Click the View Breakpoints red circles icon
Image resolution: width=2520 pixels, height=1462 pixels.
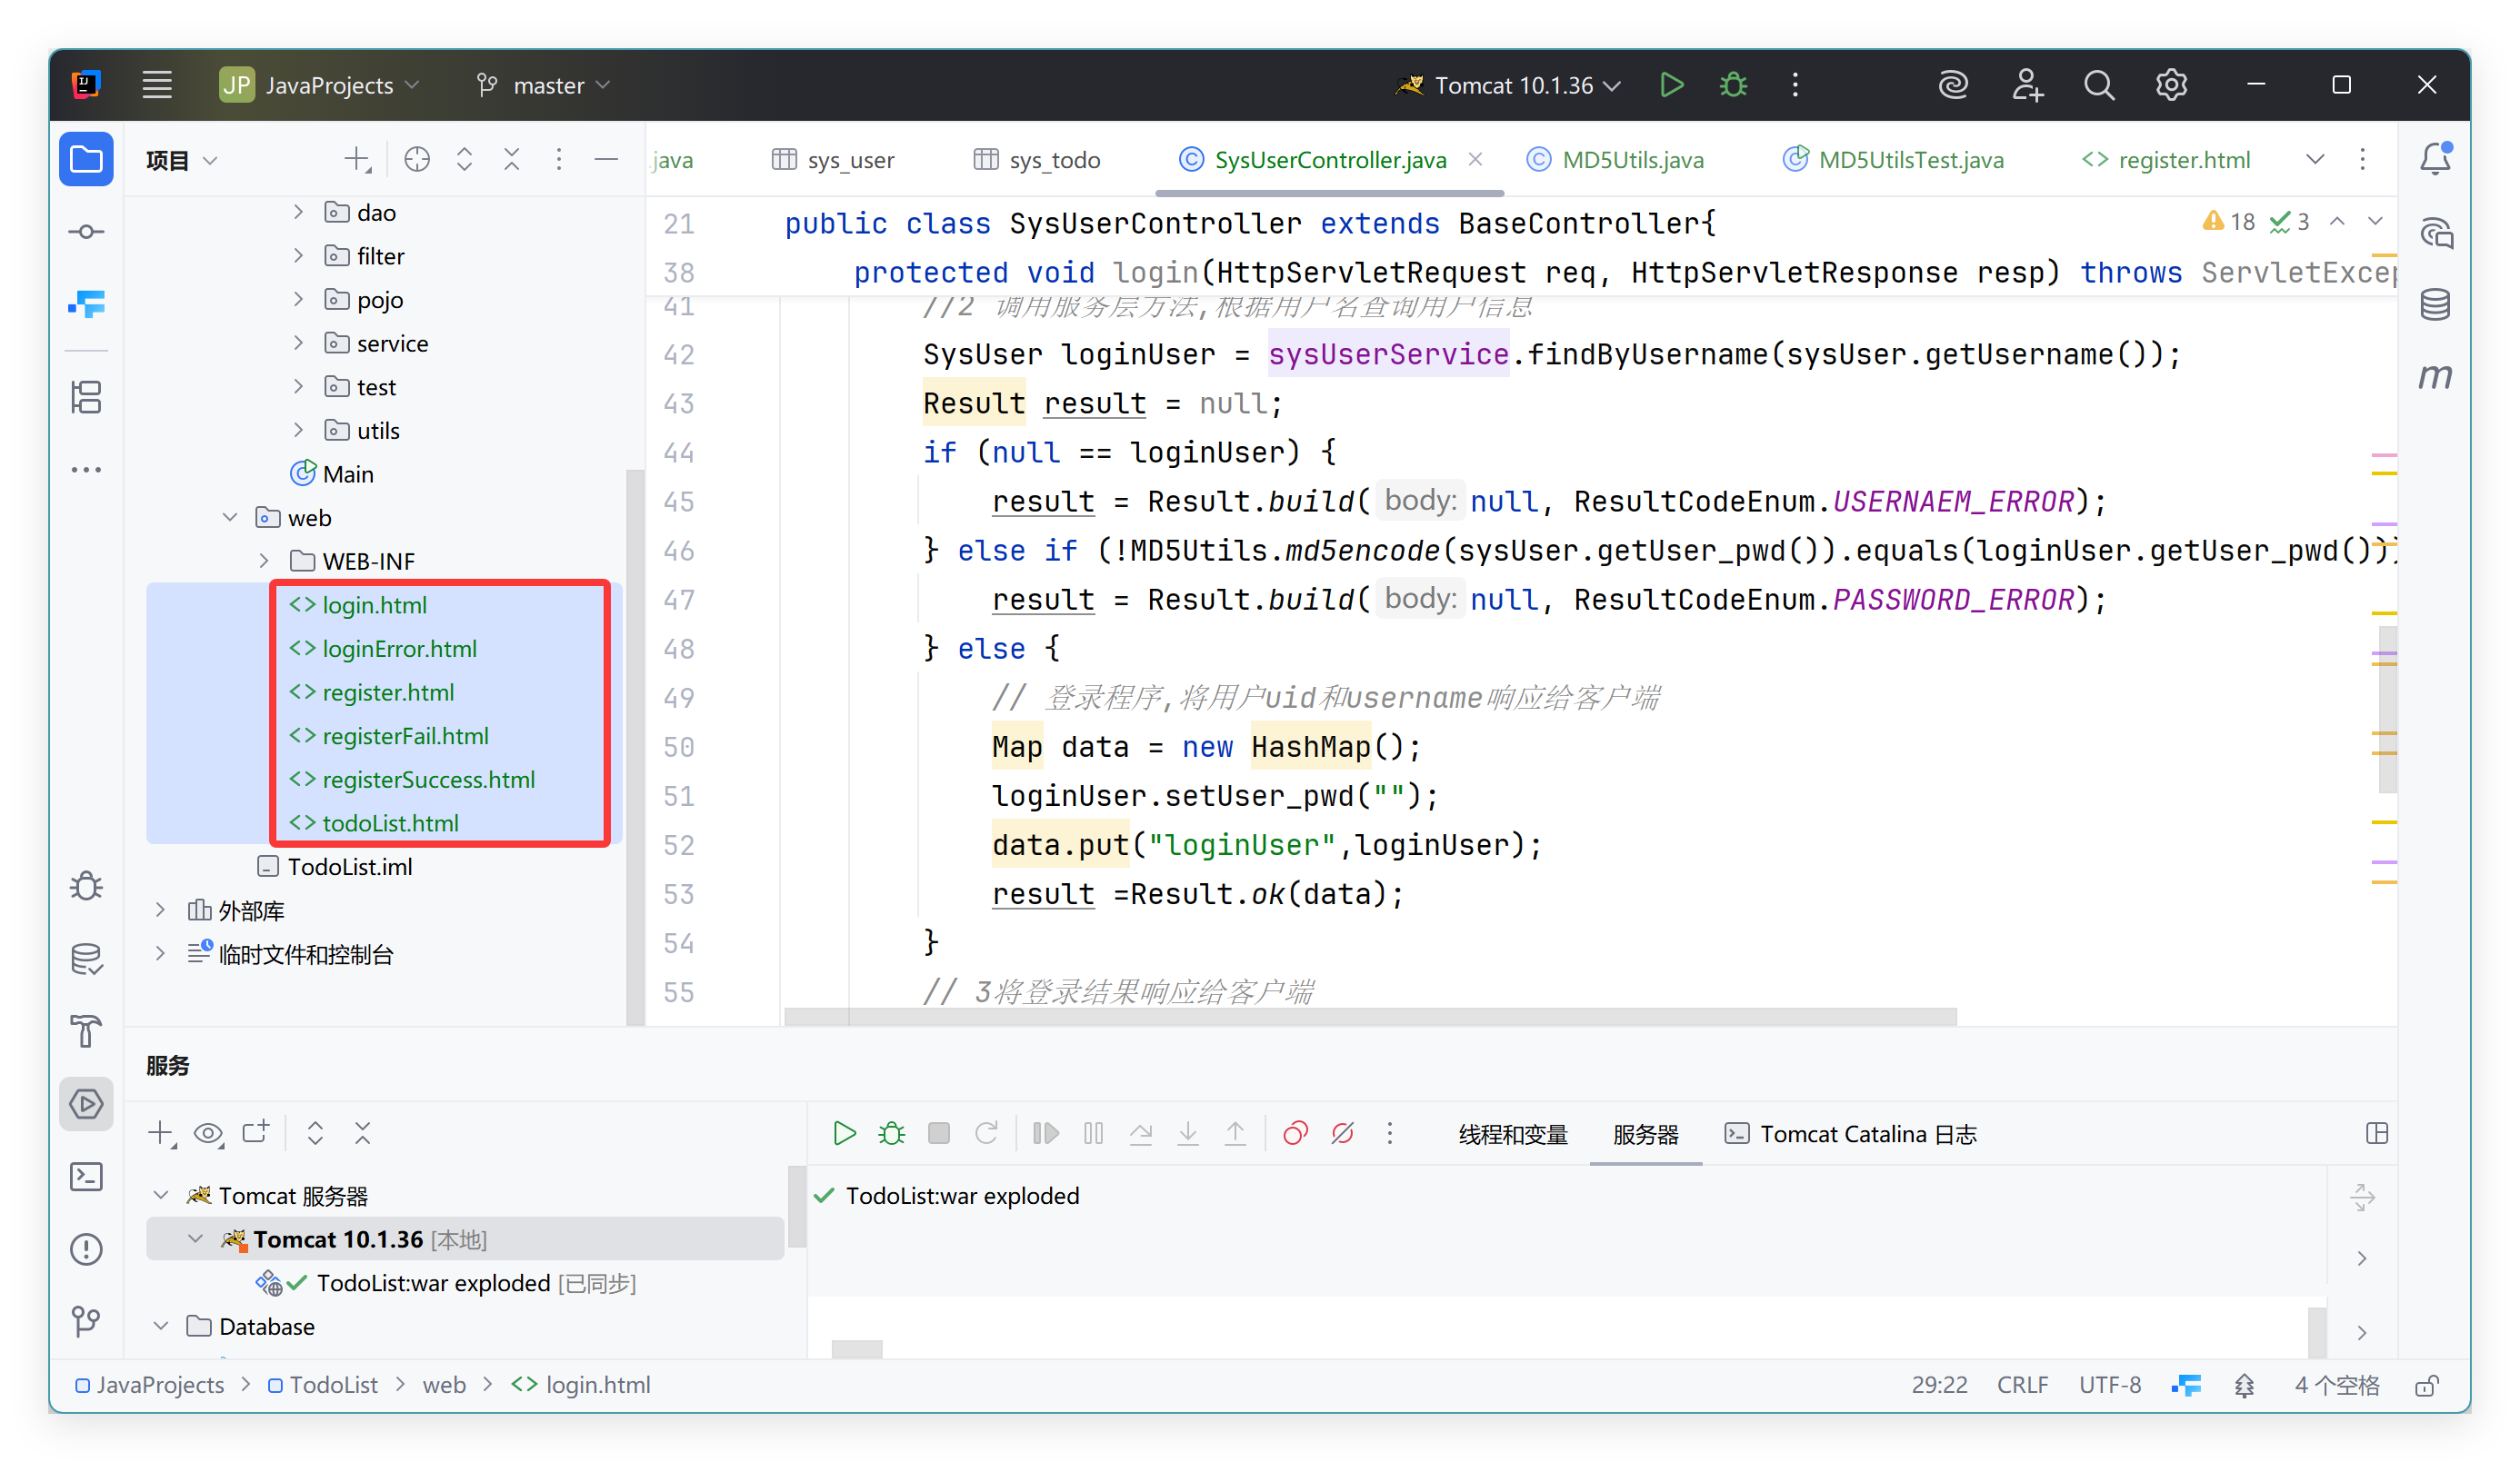[x=1295, y=1133]
